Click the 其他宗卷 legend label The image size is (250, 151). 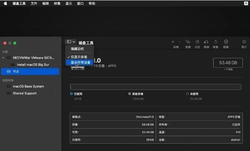138,94
